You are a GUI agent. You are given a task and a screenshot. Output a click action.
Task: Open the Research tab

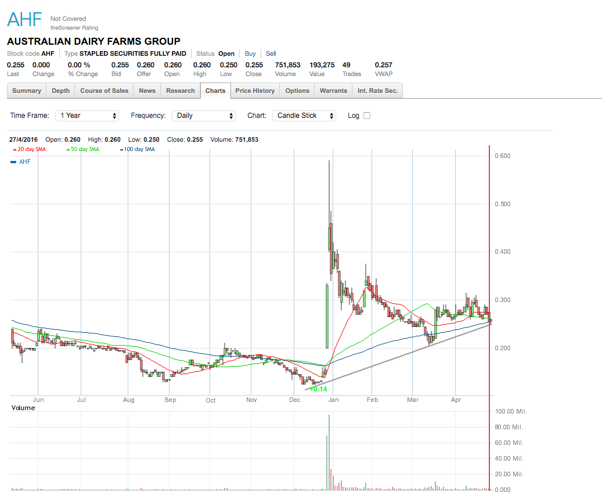pos(181,91)
